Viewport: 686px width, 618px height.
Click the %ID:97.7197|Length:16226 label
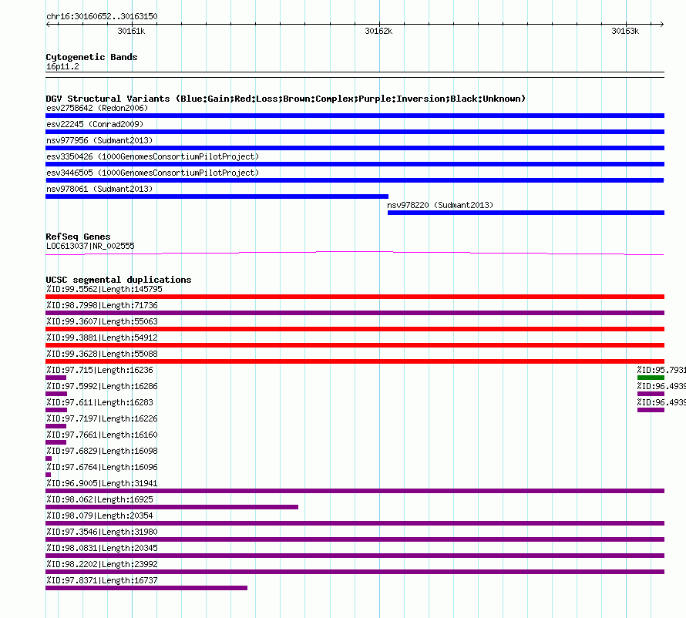102,418
